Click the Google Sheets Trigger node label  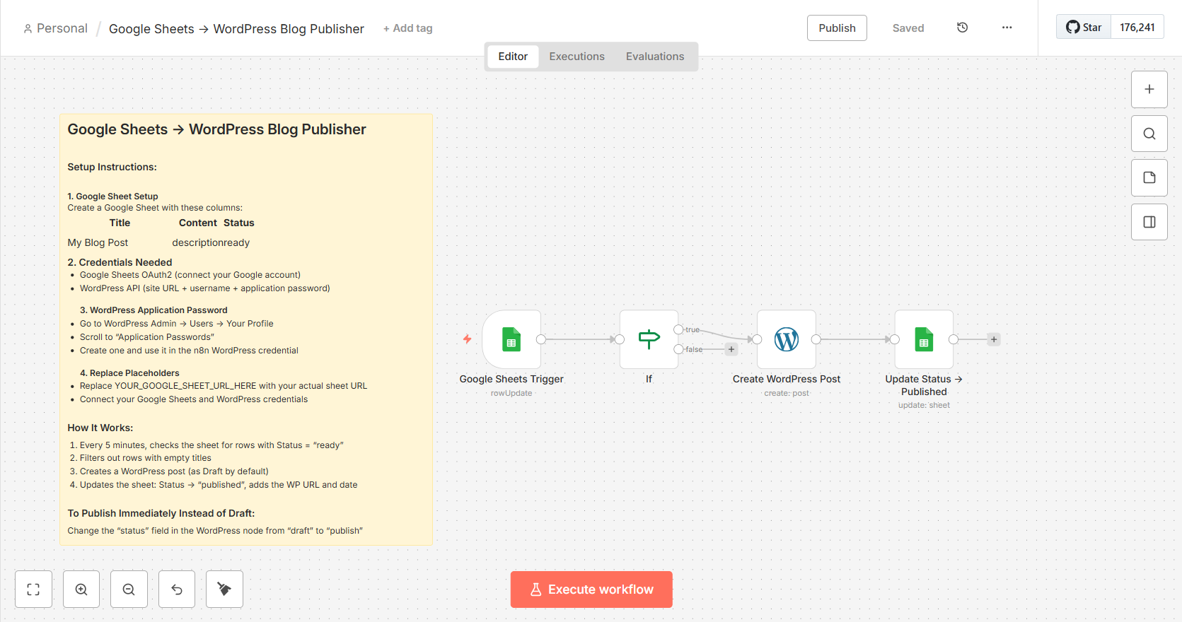coord(511,379)
